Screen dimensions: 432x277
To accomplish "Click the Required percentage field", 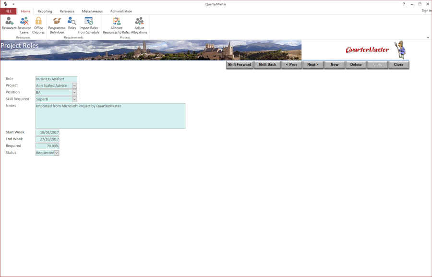I will [x=47, y=146].
